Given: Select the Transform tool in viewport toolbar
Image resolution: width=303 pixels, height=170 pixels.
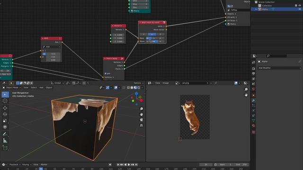Looking at the screenshot, I should 5,127.
